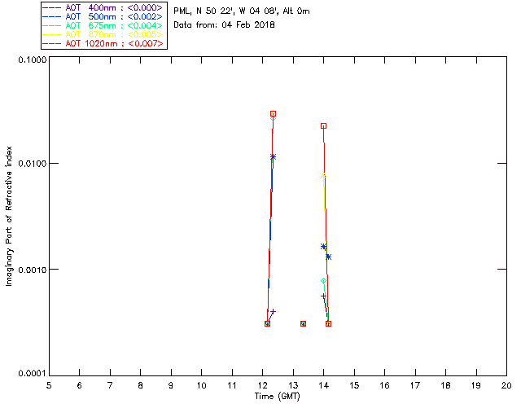Click the yellow triangle marker at hour 14
The image size is (521, 417).
324,176
